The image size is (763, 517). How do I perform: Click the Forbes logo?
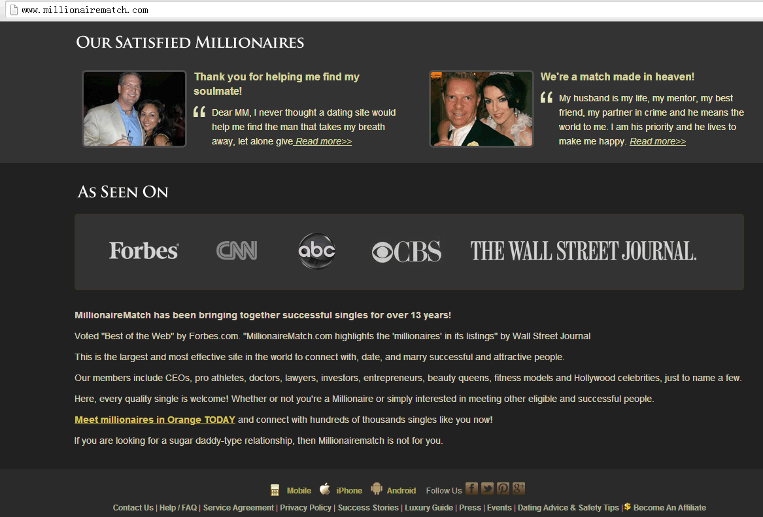pyautogui.click(x=144, y=251)
